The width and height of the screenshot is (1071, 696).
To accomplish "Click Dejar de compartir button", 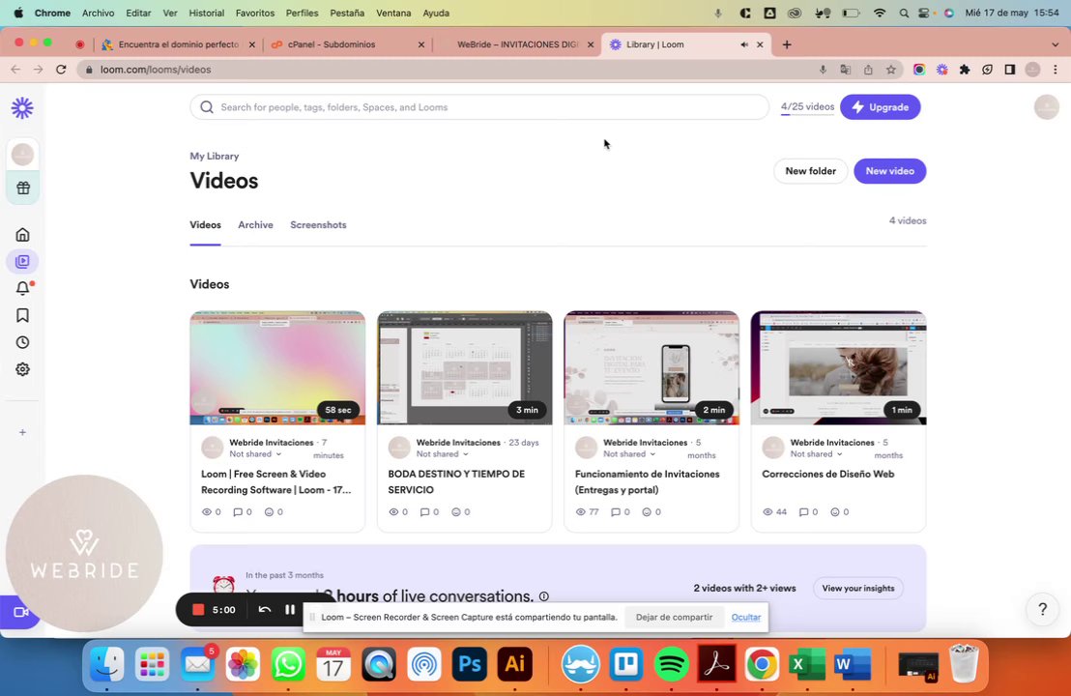I will (x=674, y=618).
